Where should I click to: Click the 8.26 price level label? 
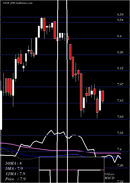click(120, 52)
